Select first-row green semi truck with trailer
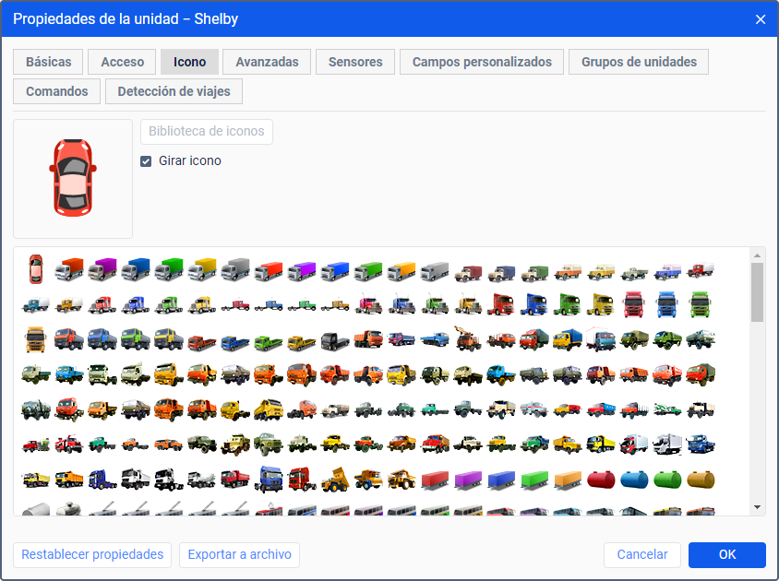This screenshot has height=581, width=779. (368, 271)
